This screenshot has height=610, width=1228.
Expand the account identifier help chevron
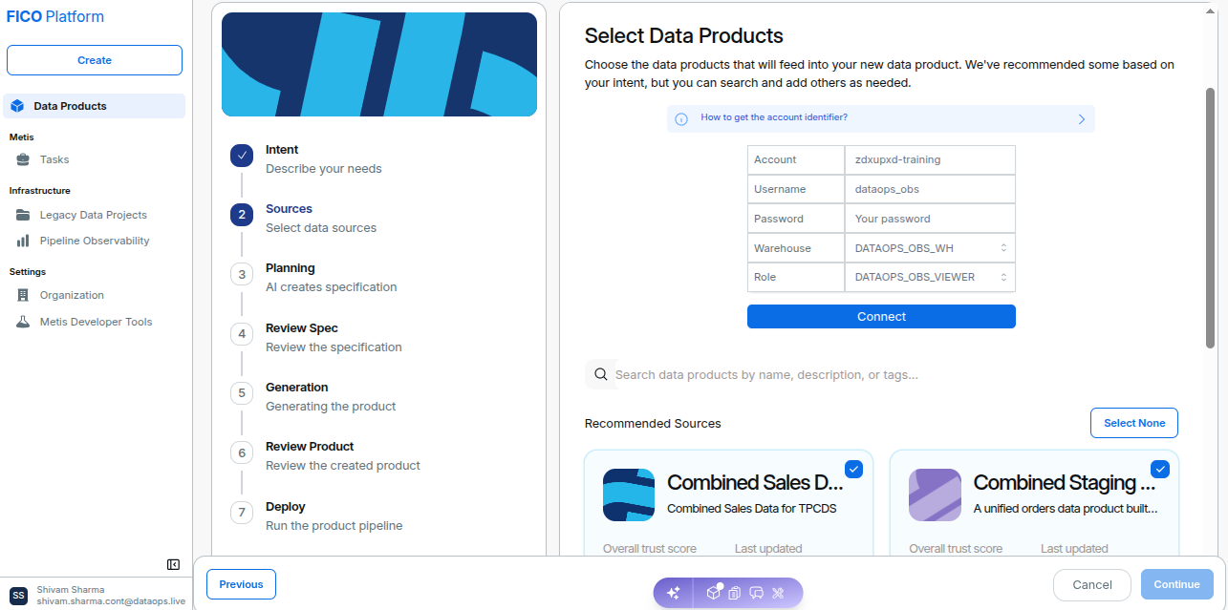(1082, 119)
